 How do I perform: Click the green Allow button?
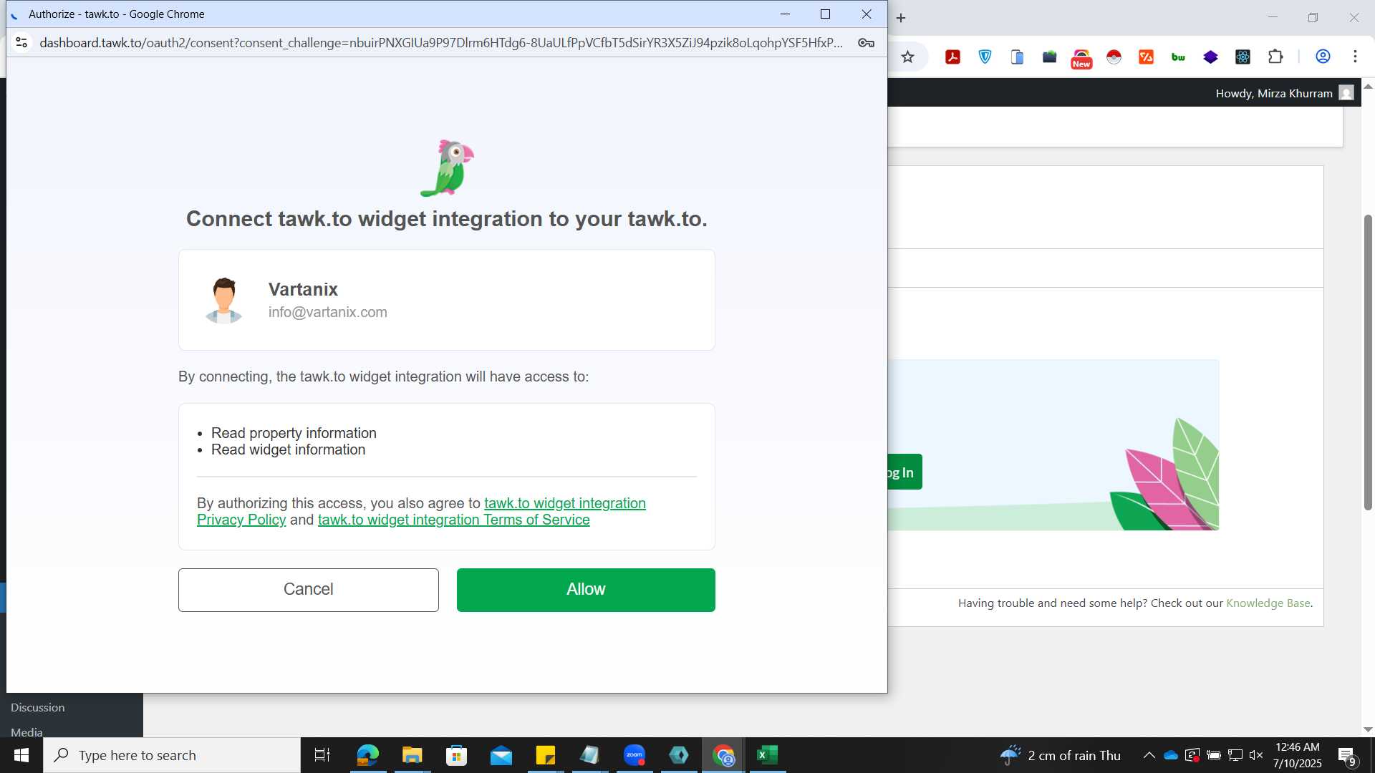pos(586,590)
